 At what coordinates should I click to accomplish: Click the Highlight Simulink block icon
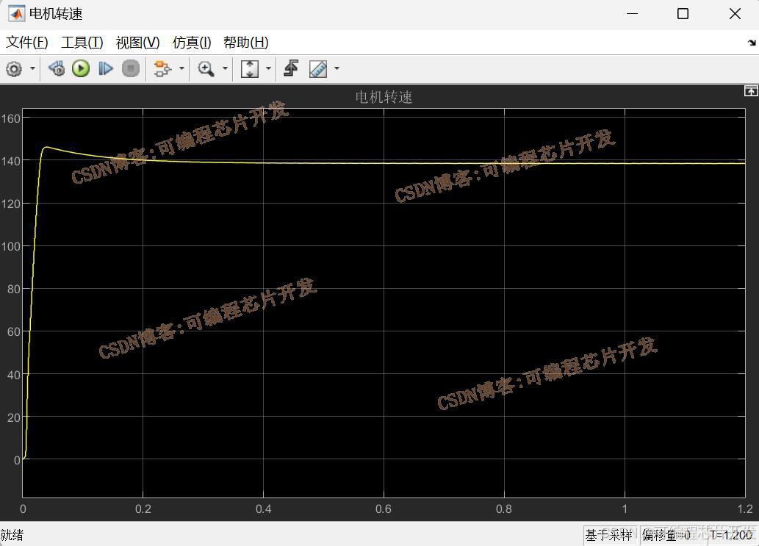(162, 69)
